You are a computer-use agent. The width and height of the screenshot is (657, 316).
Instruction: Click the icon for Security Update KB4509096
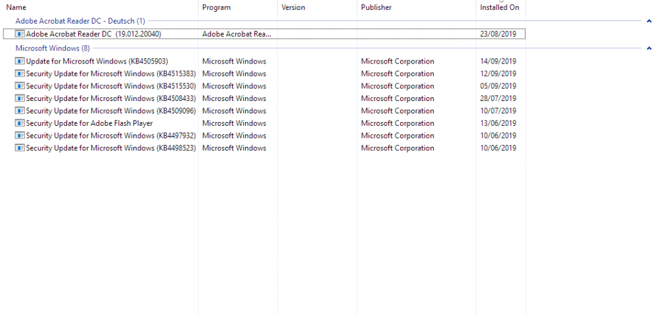(x=20, y=111)
